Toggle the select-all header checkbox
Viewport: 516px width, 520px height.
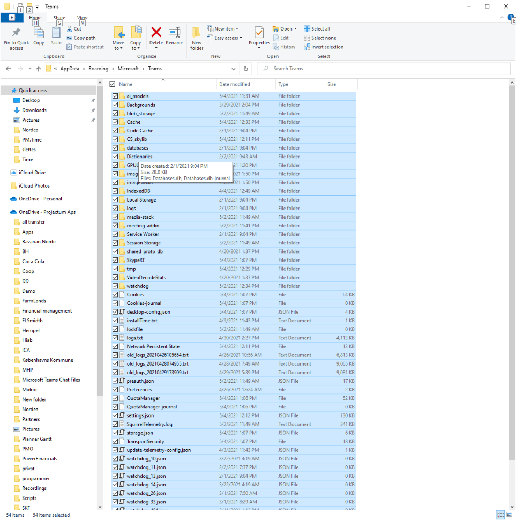coord(113,84)
